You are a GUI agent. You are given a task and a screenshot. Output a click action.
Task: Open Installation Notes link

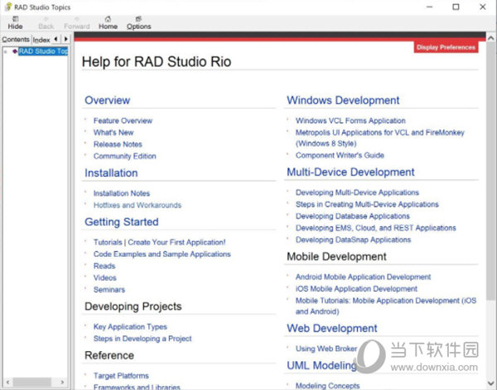pyautogui.click(x=122, y=193)
